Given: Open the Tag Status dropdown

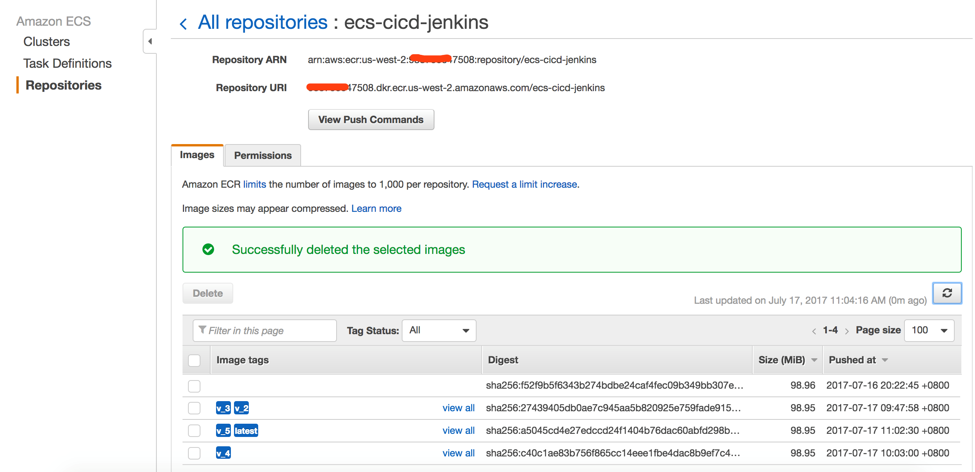Looking at the screenshot, I should (x=439, y=330).
